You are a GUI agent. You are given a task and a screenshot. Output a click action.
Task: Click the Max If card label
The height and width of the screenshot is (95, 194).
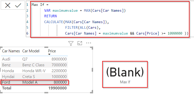[x=125, y=82]
